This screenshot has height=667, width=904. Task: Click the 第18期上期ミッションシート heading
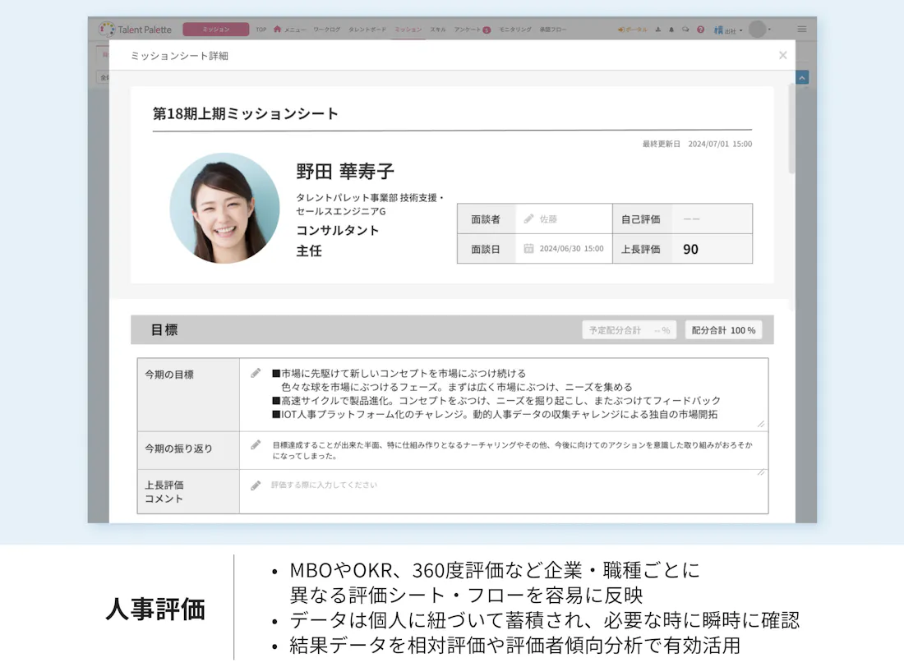[x=246, y=113]
